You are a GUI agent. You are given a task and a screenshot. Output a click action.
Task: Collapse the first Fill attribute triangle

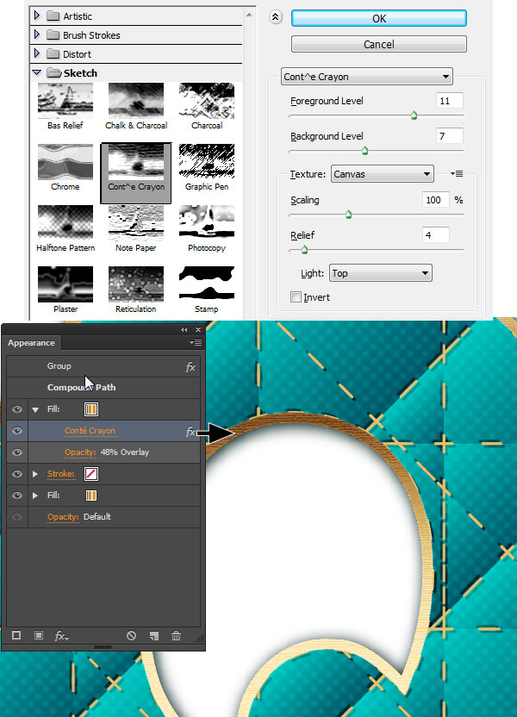point(35,409)
